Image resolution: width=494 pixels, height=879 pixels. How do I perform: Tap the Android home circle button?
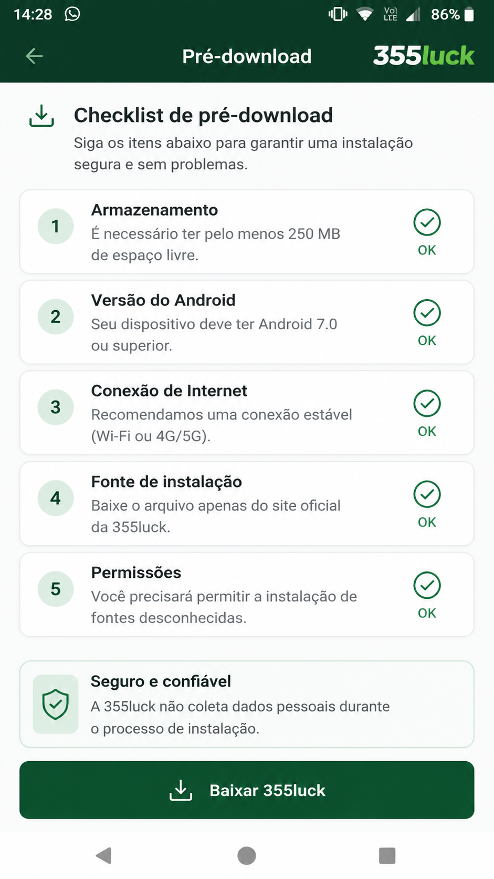[247, 855]
